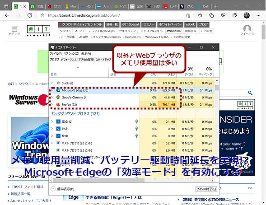Expand the Firefox (23) process group
This screenshot has height=205, width=266.
52,104
